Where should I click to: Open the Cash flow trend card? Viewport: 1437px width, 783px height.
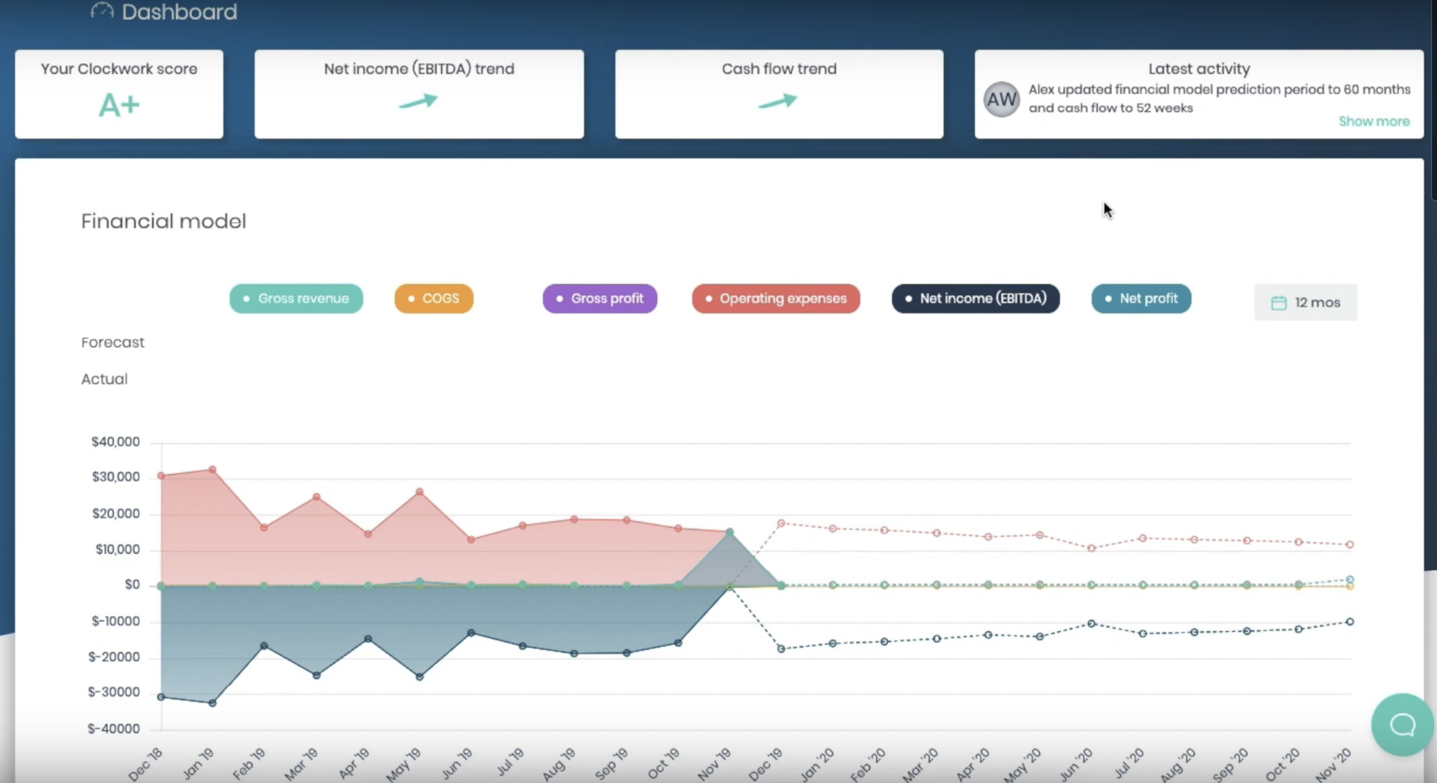(779, 94)
